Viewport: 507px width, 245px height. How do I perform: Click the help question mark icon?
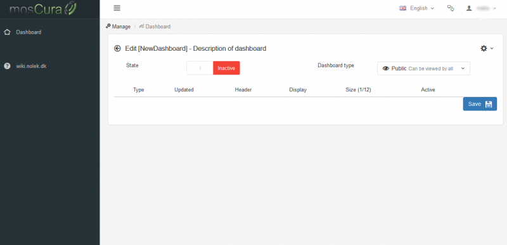click(x=7, y=66)
